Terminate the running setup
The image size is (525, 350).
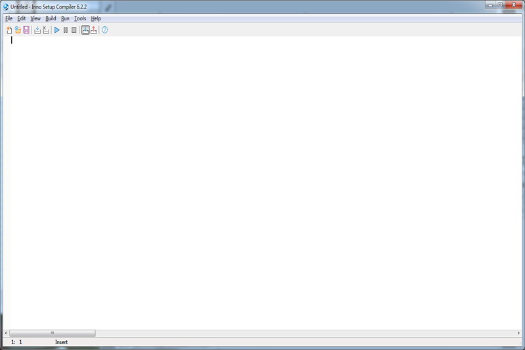(74, 30)
